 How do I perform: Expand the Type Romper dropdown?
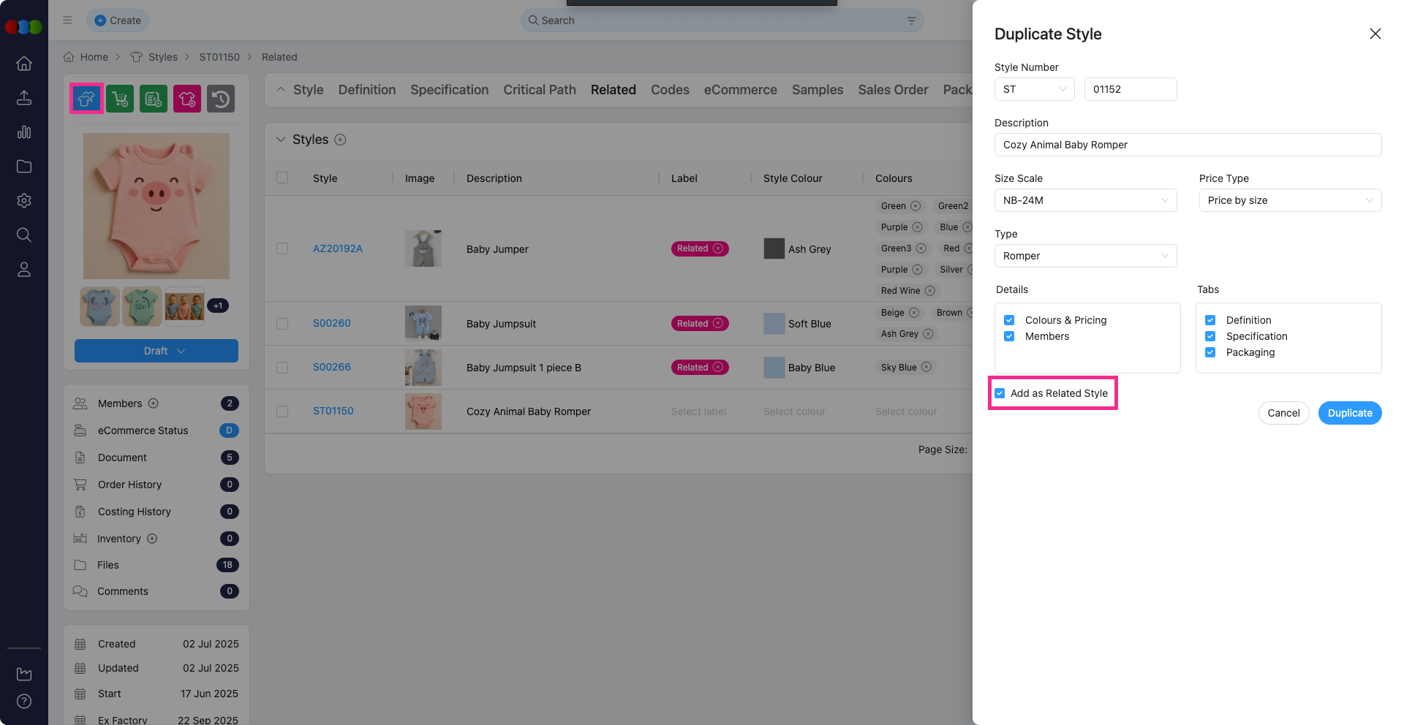click(x=1085, y=256)
